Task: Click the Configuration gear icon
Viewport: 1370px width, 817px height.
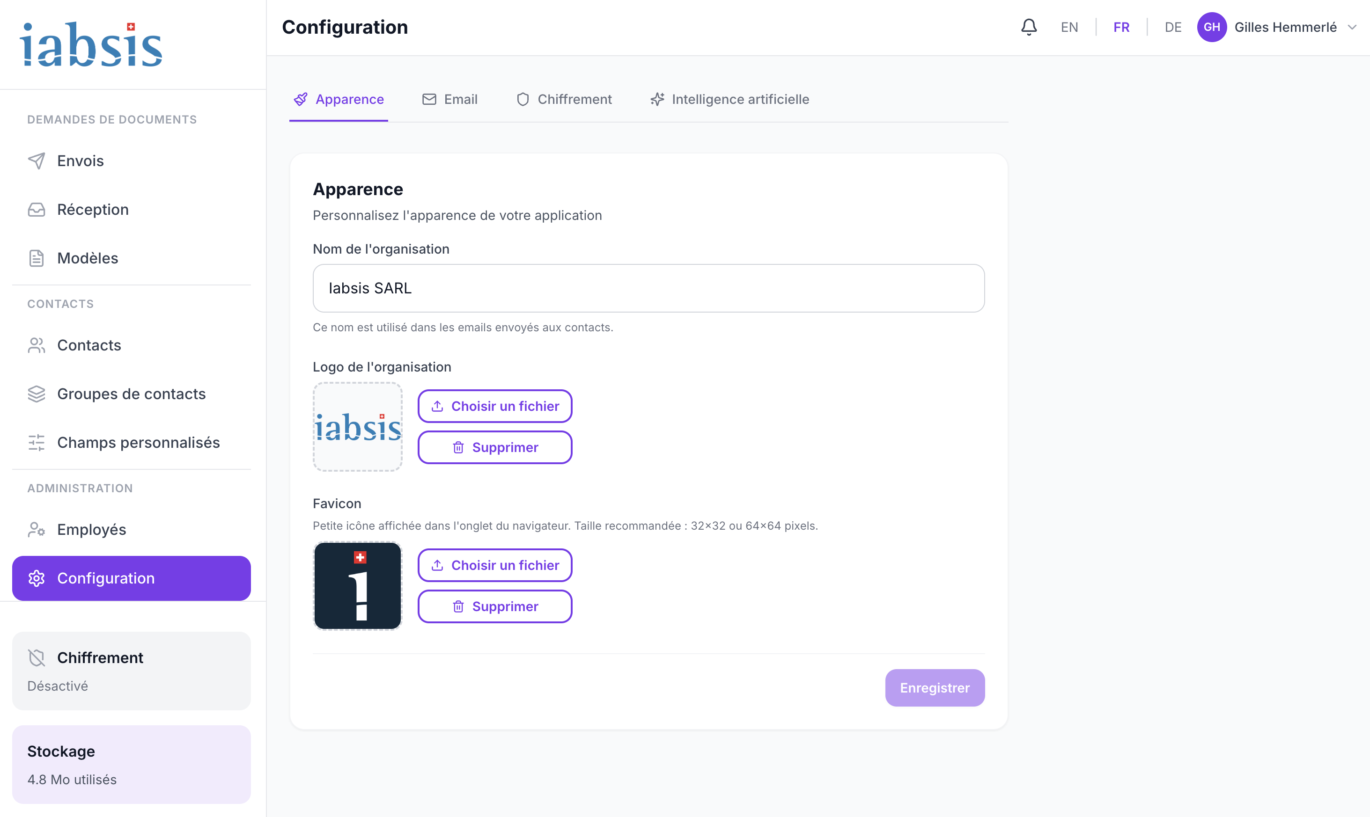Action: pyautogui.click(x=36, y=578)
